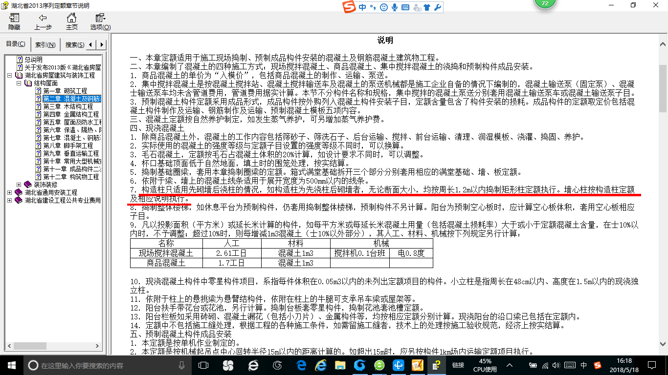Click the green 72 floating ball
The image size is (668, 375).
545,4
